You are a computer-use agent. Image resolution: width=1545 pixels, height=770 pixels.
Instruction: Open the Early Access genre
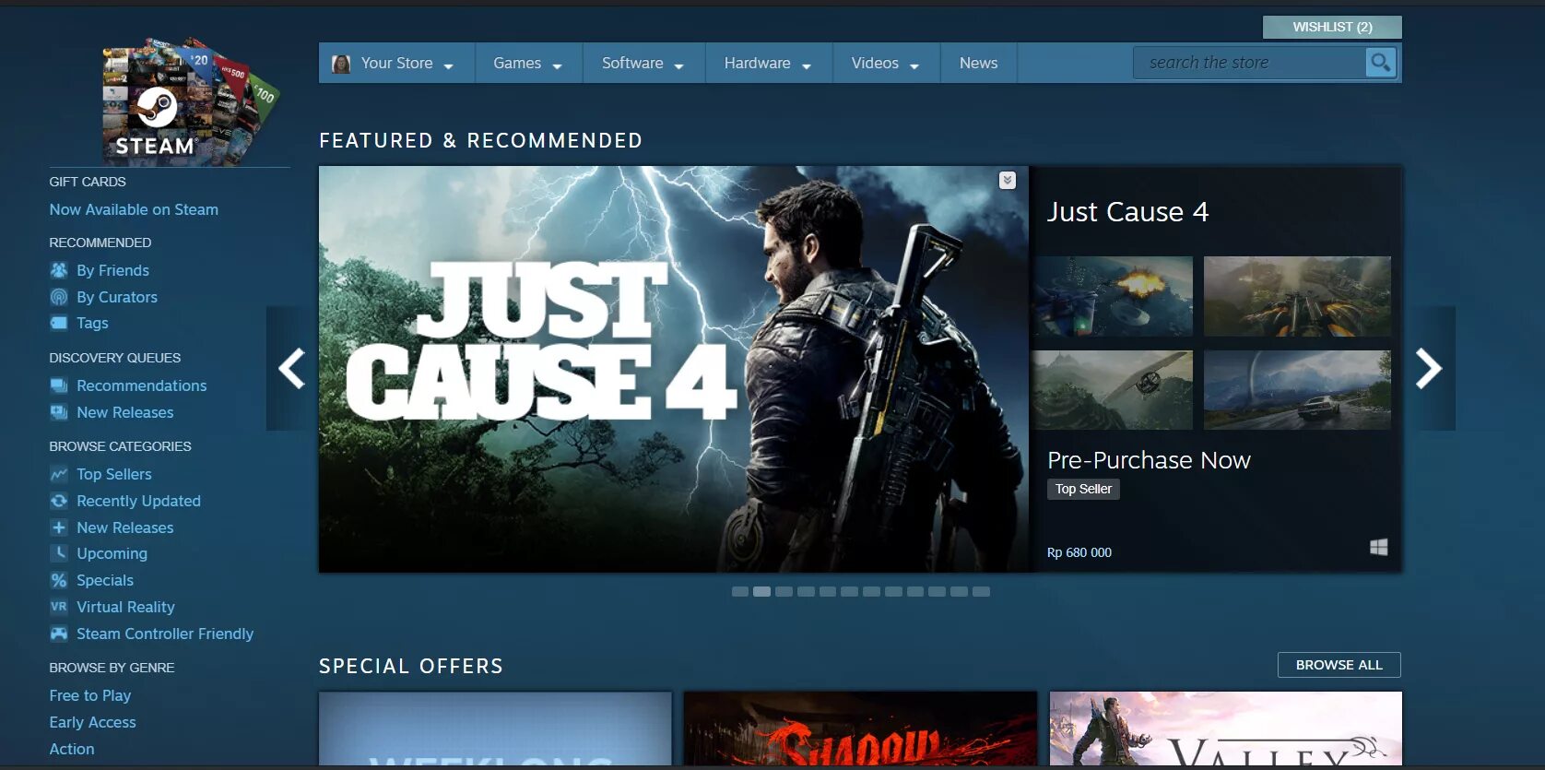pyautogui.click(x=92, y=722)
